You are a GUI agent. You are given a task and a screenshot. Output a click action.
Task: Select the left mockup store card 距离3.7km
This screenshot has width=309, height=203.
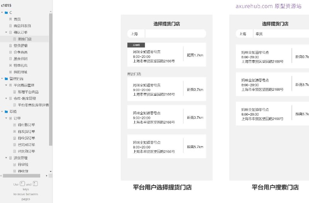[167, 117]
